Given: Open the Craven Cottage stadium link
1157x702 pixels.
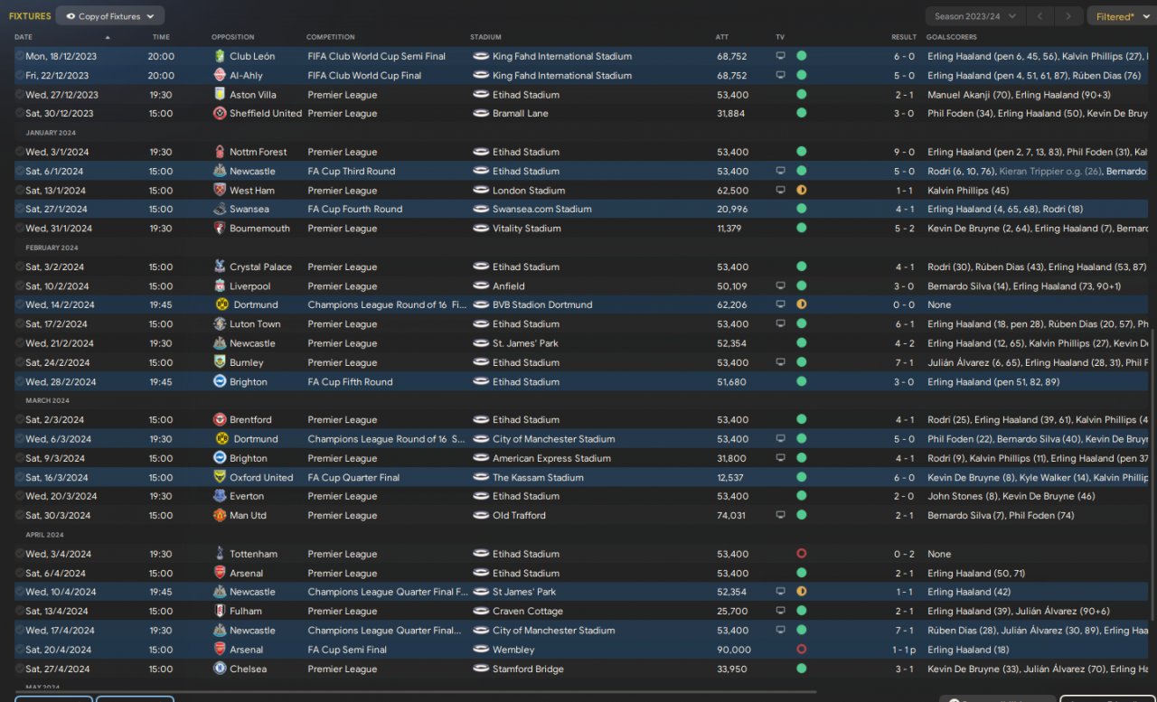Looking at the screenshot, I should coord(528,611).
